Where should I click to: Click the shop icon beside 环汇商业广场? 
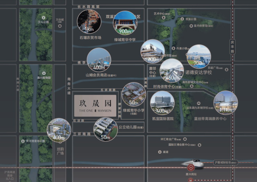[185, 139]
